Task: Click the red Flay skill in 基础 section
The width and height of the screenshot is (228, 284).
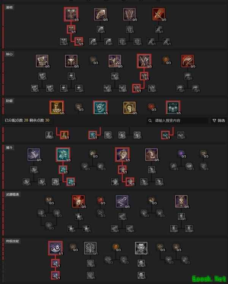Action: (x=158, y=14)
